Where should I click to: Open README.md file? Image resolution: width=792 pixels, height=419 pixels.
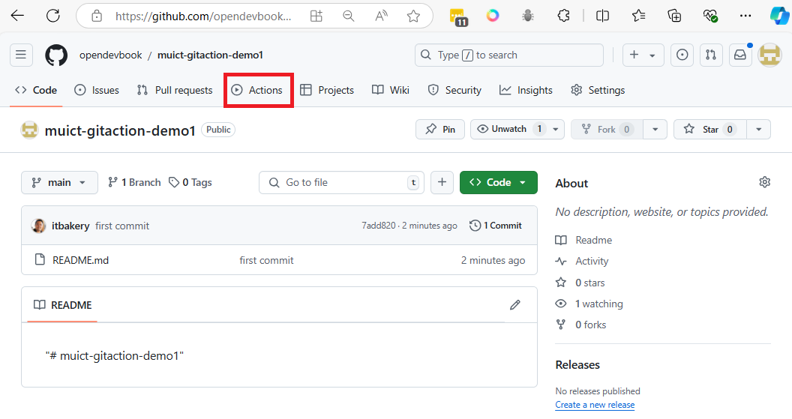click(80, 261)
